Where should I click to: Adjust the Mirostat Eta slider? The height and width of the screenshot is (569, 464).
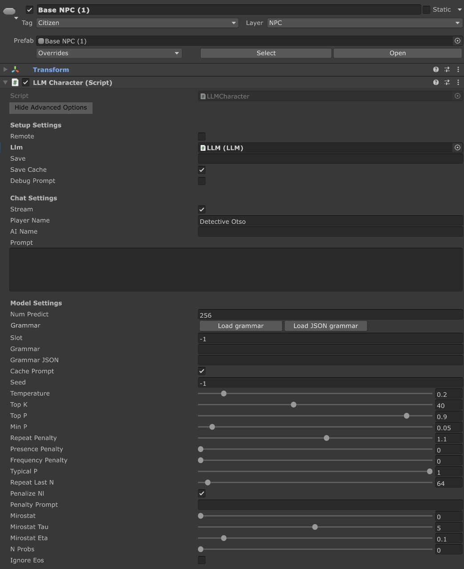[x=315, y=538]
